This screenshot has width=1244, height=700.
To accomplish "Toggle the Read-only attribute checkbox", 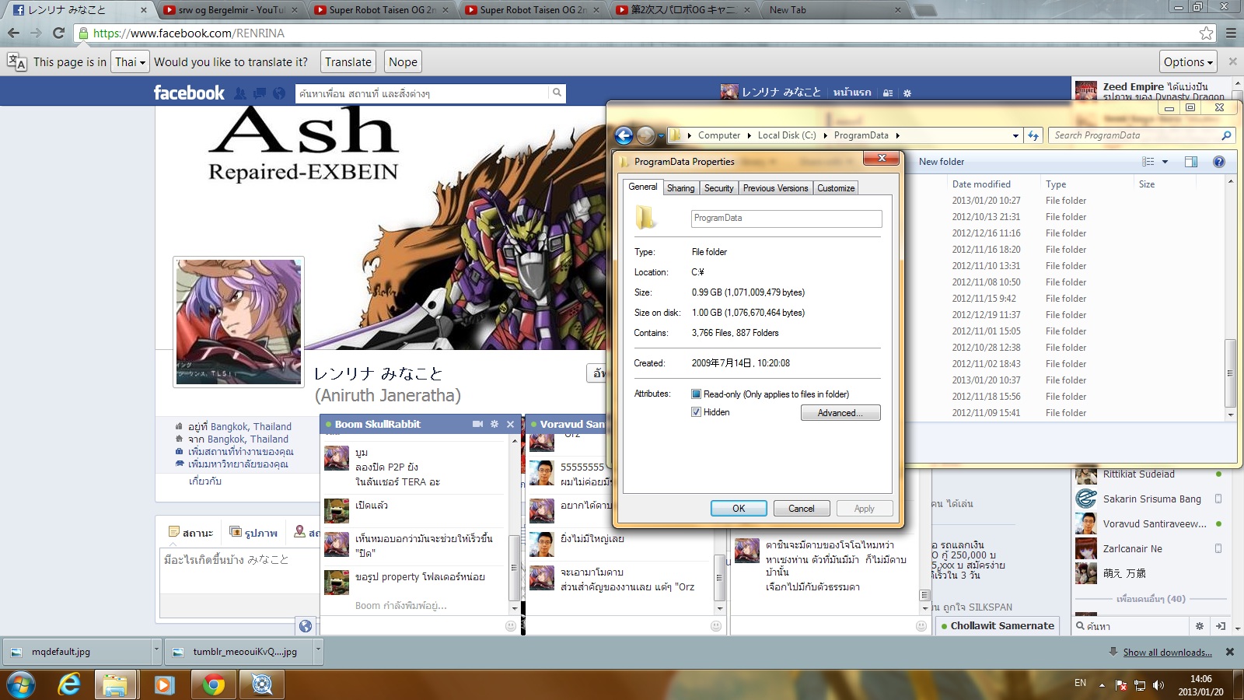I will [696, 394].
